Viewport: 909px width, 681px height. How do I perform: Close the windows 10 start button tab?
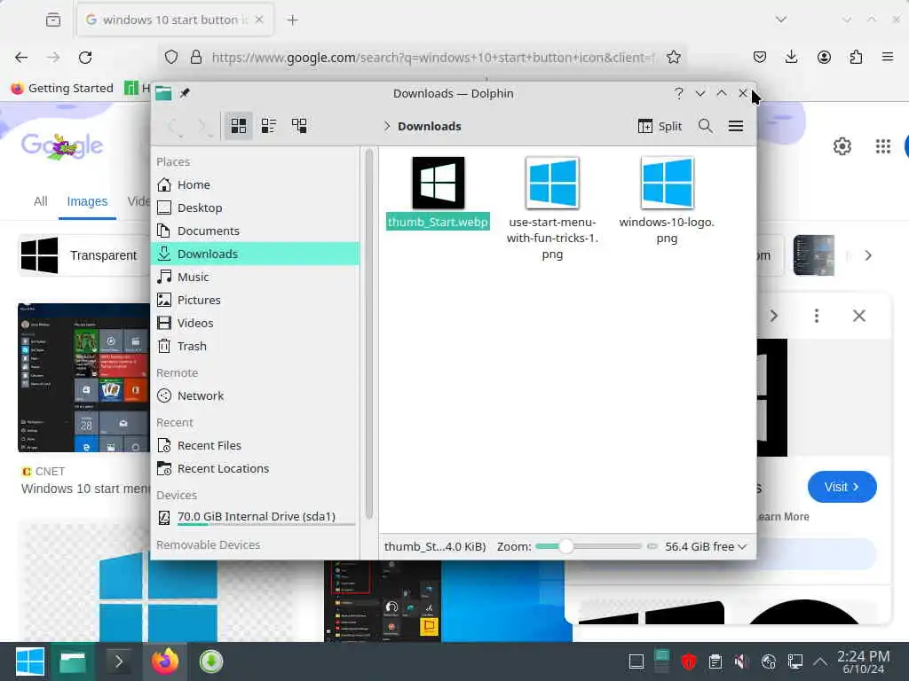[x=259, y=20]
